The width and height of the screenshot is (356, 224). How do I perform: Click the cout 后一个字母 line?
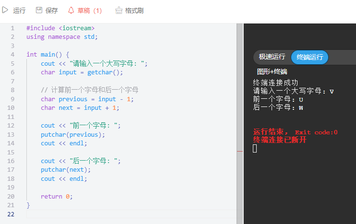(81, 161)
